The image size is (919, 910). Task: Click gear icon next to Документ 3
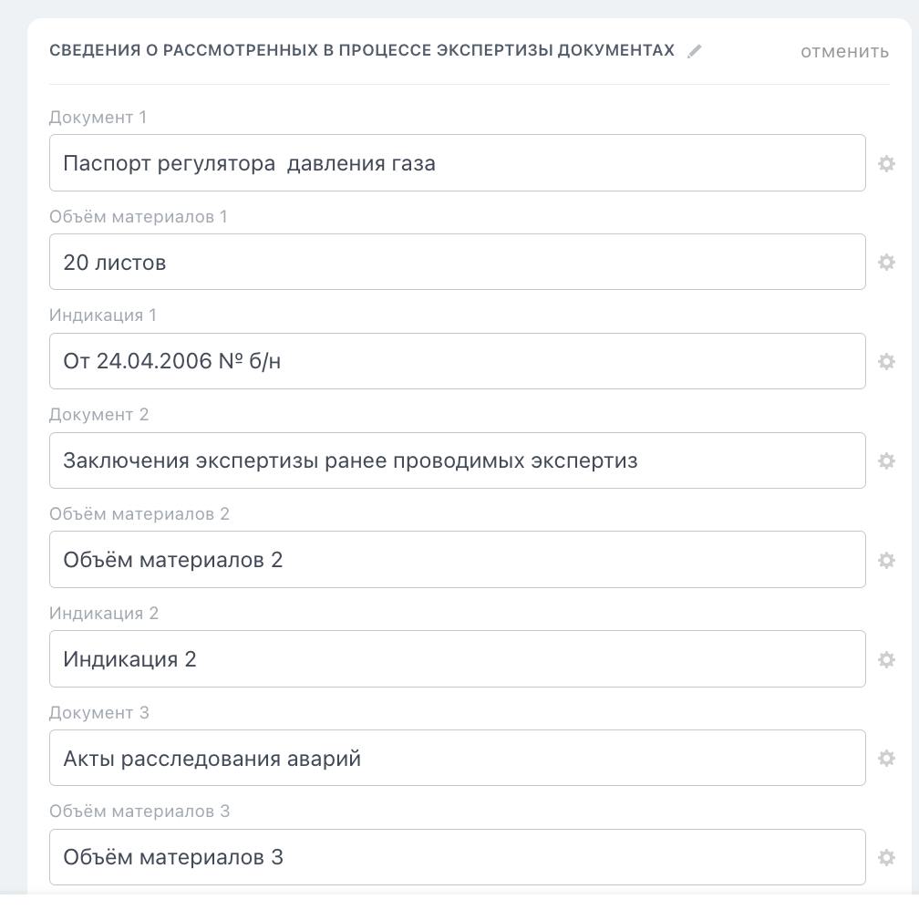point(886,759)
